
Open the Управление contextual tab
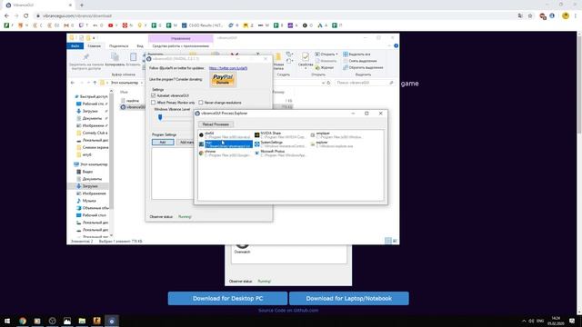181,38
